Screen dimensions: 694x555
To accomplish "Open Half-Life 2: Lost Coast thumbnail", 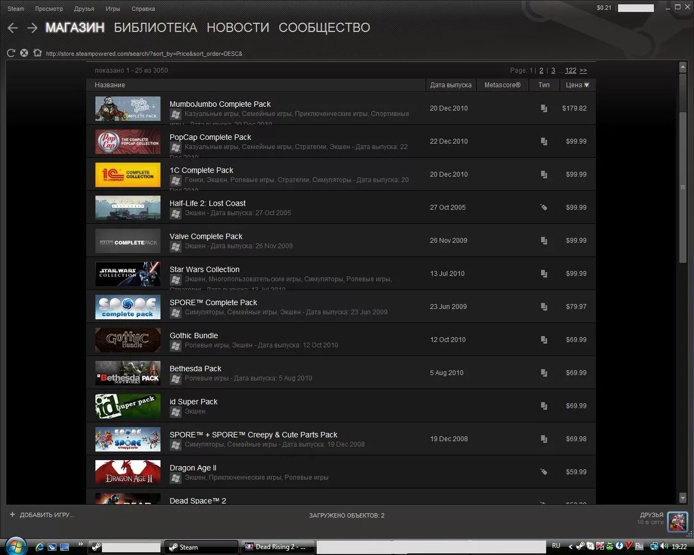I will coord(128,208).
